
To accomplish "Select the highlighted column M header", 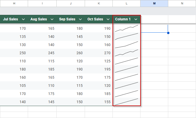I will pos(154,3).
